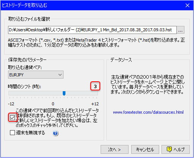The width and height of the screenshot is (194, 158).
Task: Click the 時間のシフト (時): label
Action: [x=24, y=87]
